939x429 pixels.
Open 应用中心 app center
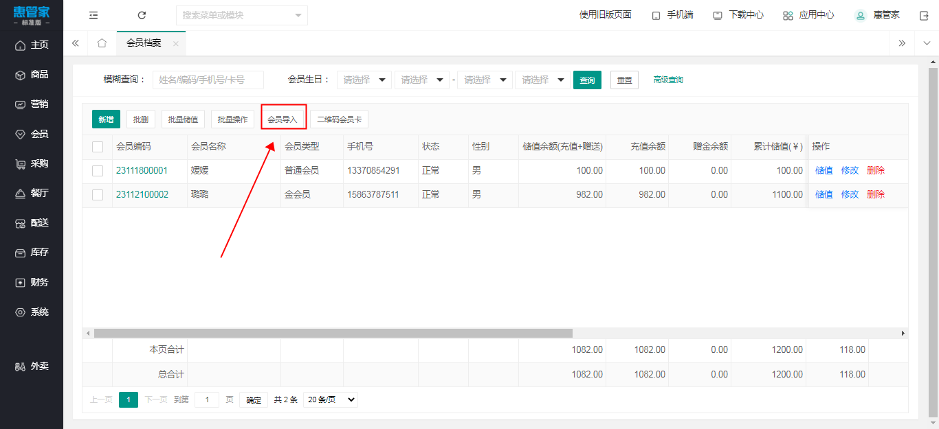[x=808, y=15]
